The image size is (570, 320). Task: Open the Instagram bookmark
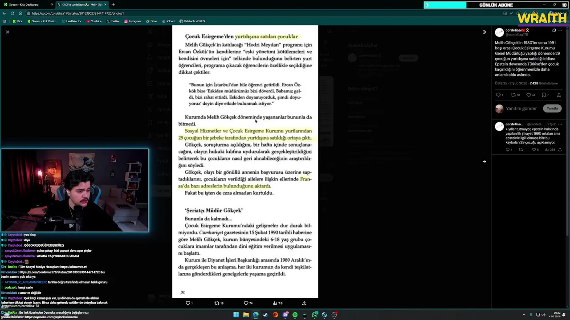(x=132, y=21)
